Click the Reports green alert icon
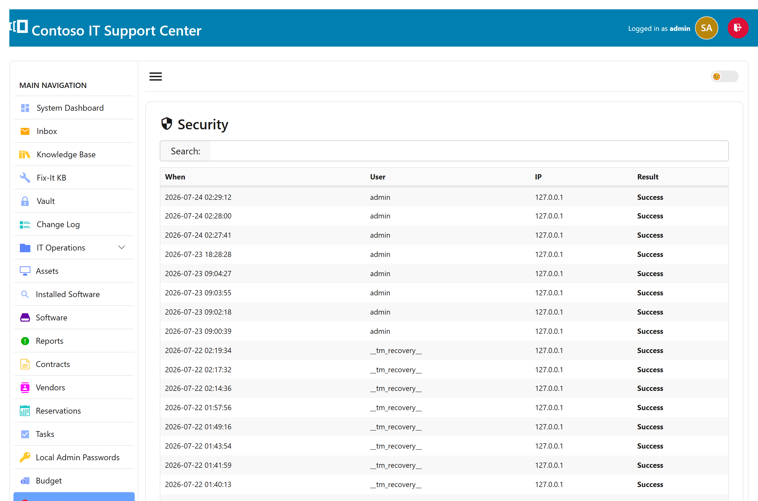758x501 pixels. click(x=25, y=341)
